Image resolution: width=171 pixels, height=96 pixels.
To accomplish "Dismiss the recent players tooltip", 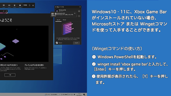I will [x=75, y=13].
